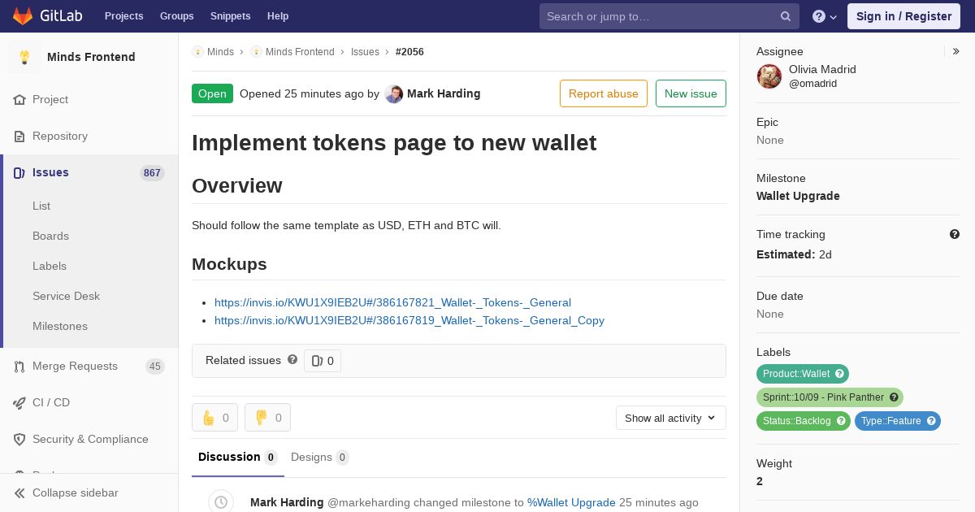
Task: Click the CI / CD rocket icon
Action: pyautogui.click(x=19, y=403)
